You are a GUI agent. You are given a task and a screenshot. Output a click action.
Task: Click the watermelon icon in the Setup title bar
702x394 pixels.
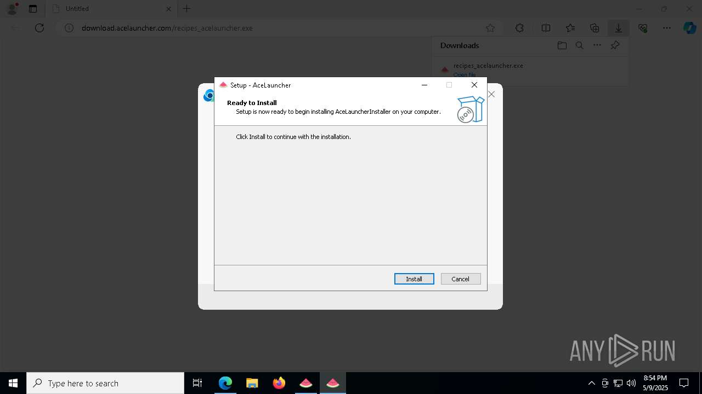(223, 85)
